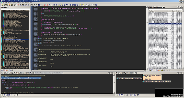184x98 pixels.
Task: Click the Cut (red X) toolbar icon
Action: click(18, 5)
